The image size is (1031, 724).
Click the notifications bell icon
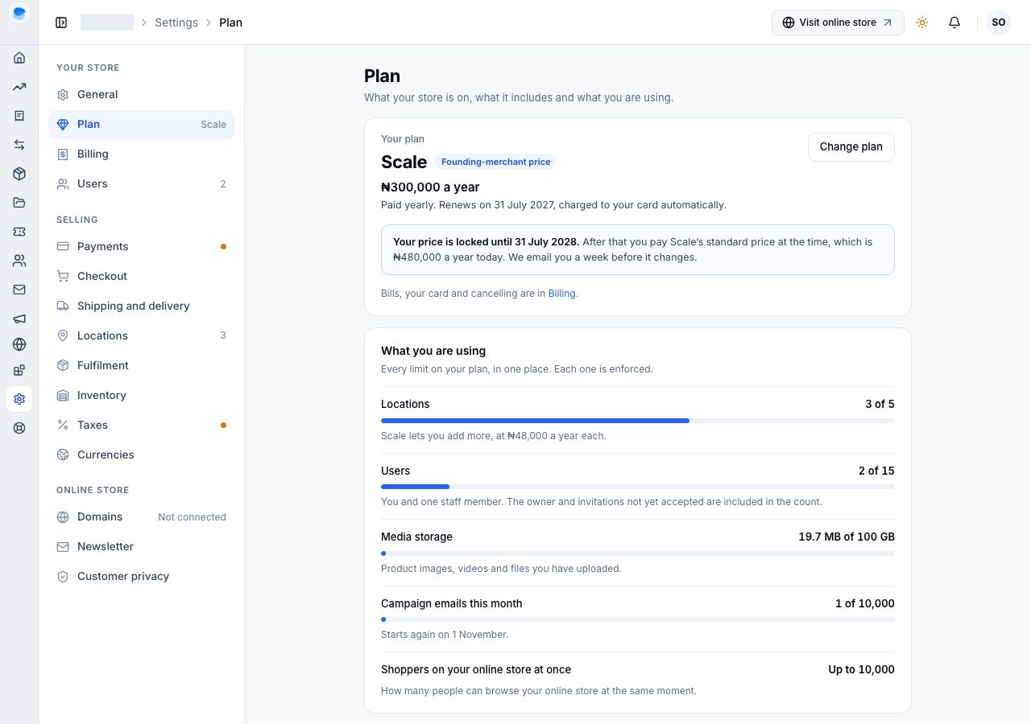click(954, 23)
